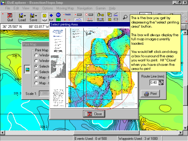Click the Load file icon
Viewport: 188px width, 141px height.
click(x=21, y=15)
